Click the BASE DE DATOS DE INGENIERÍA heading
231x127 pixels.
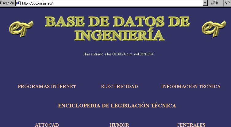point(117,28)
